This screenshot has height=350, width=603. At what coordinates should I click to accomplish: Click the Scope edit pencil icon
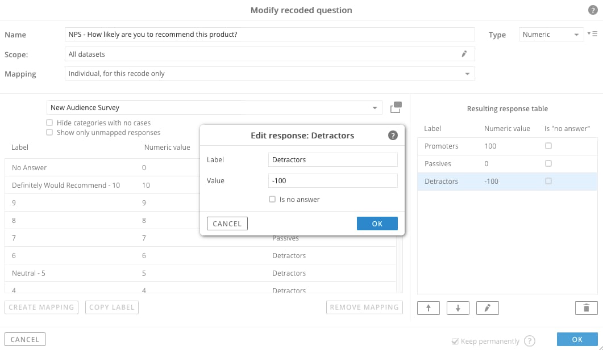(x=464, y=54)
